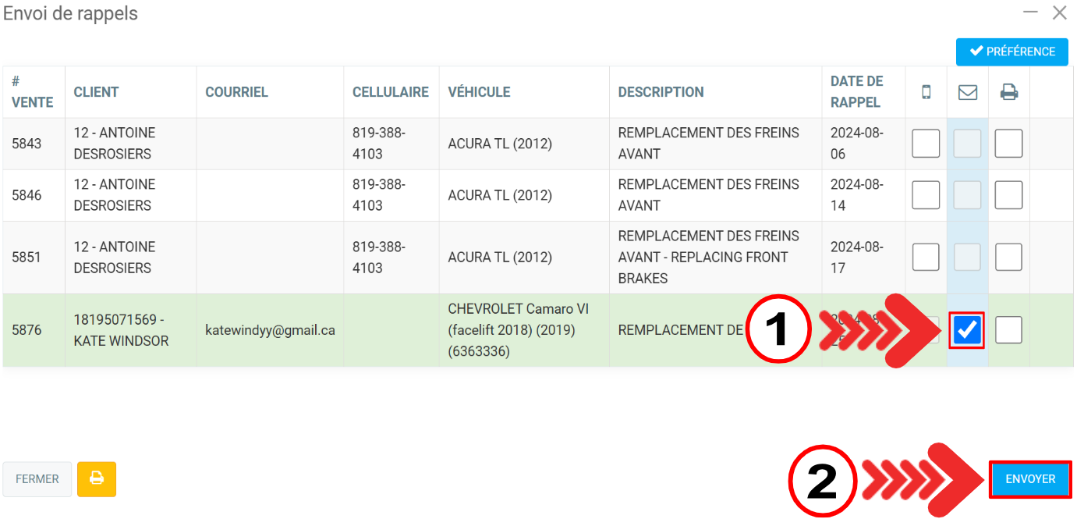Select the KATE WINDSOR client row
The image size is (1077, 519).
tap(121, 330)
